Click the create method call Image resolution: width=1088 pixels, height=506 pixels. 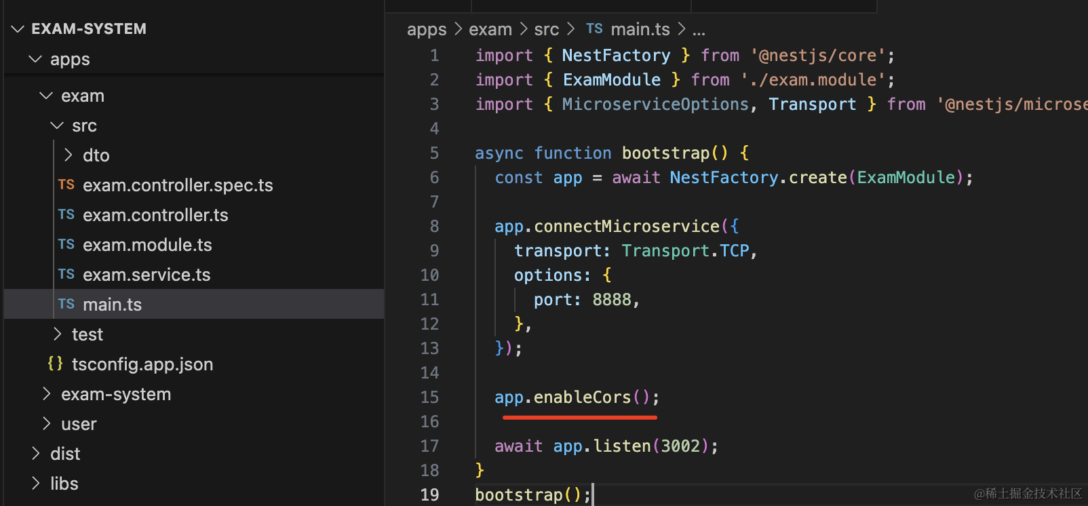click(x=817, y=178)
